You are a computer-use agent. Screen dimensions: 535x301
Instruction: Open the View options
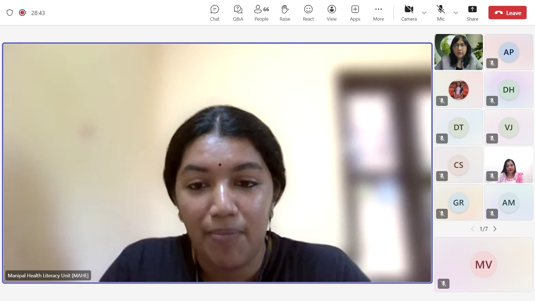[x=332, y=13]
